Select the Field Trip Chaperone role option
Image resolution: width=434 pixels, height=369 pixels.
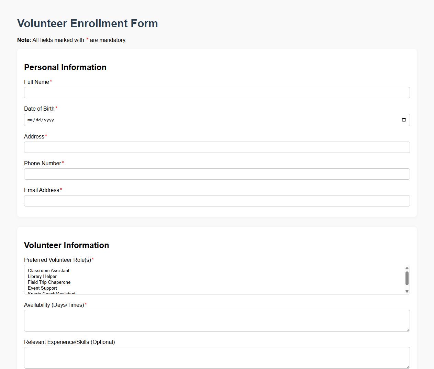(49, 282)
